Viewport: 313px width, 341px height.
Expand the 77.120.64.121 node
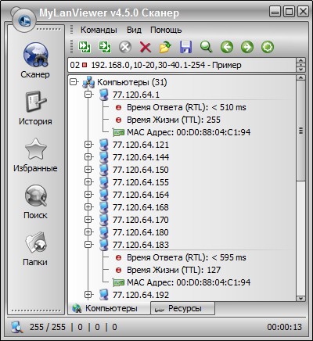[x=88, y=145]
